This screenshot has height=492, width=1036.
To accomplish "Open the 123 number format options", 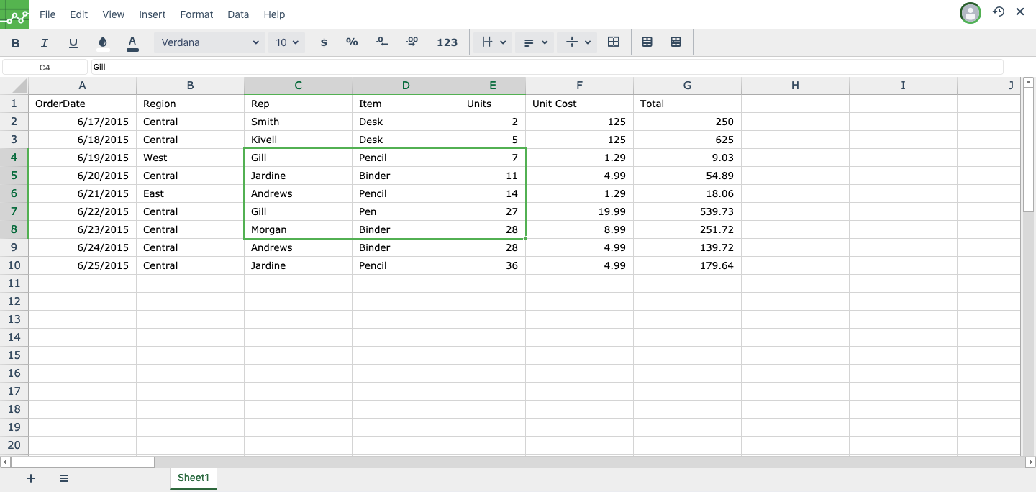I will (447, 43).
